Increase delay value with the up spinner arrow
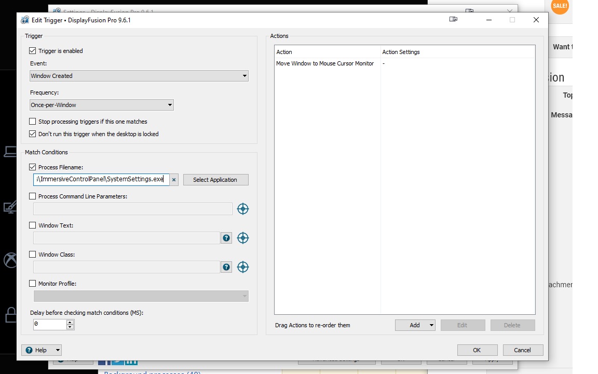Viewport: 598px width, 374px height. pos(70,322)
